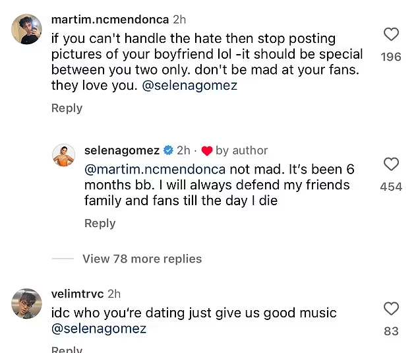Image resolution: width=418 pixels, height=353 pixels.
Task: Click the @selenagomez mention in velimtrvc's comment
Action: coord(98,329)
